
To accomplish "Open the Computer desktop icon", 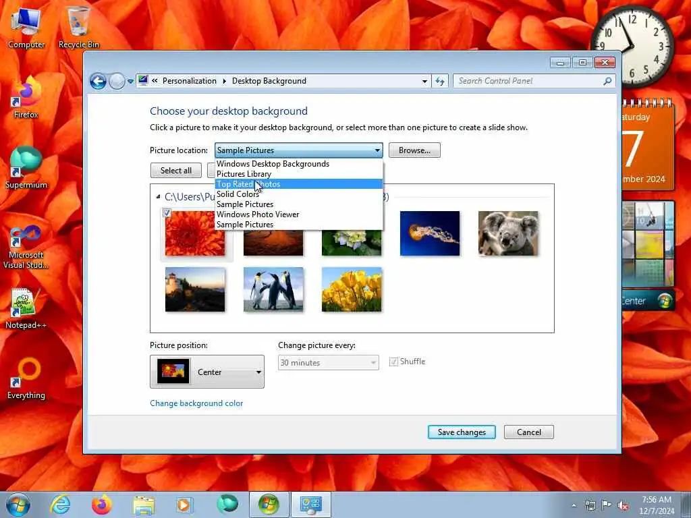I will click(x=26, y=28).
